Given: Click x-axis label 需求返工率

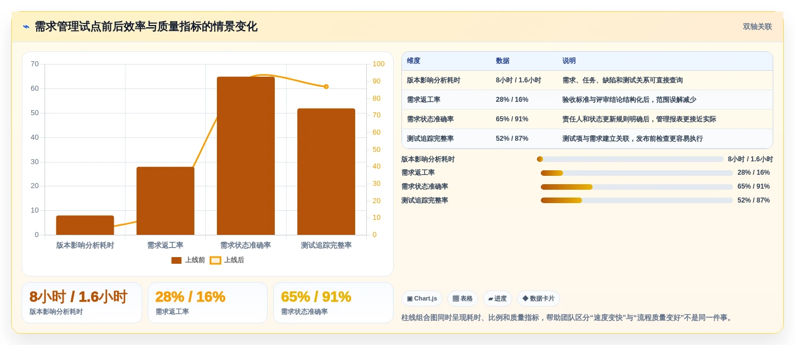Looking at the screenshot, I should pyautogui.click(x=165, y=245).
